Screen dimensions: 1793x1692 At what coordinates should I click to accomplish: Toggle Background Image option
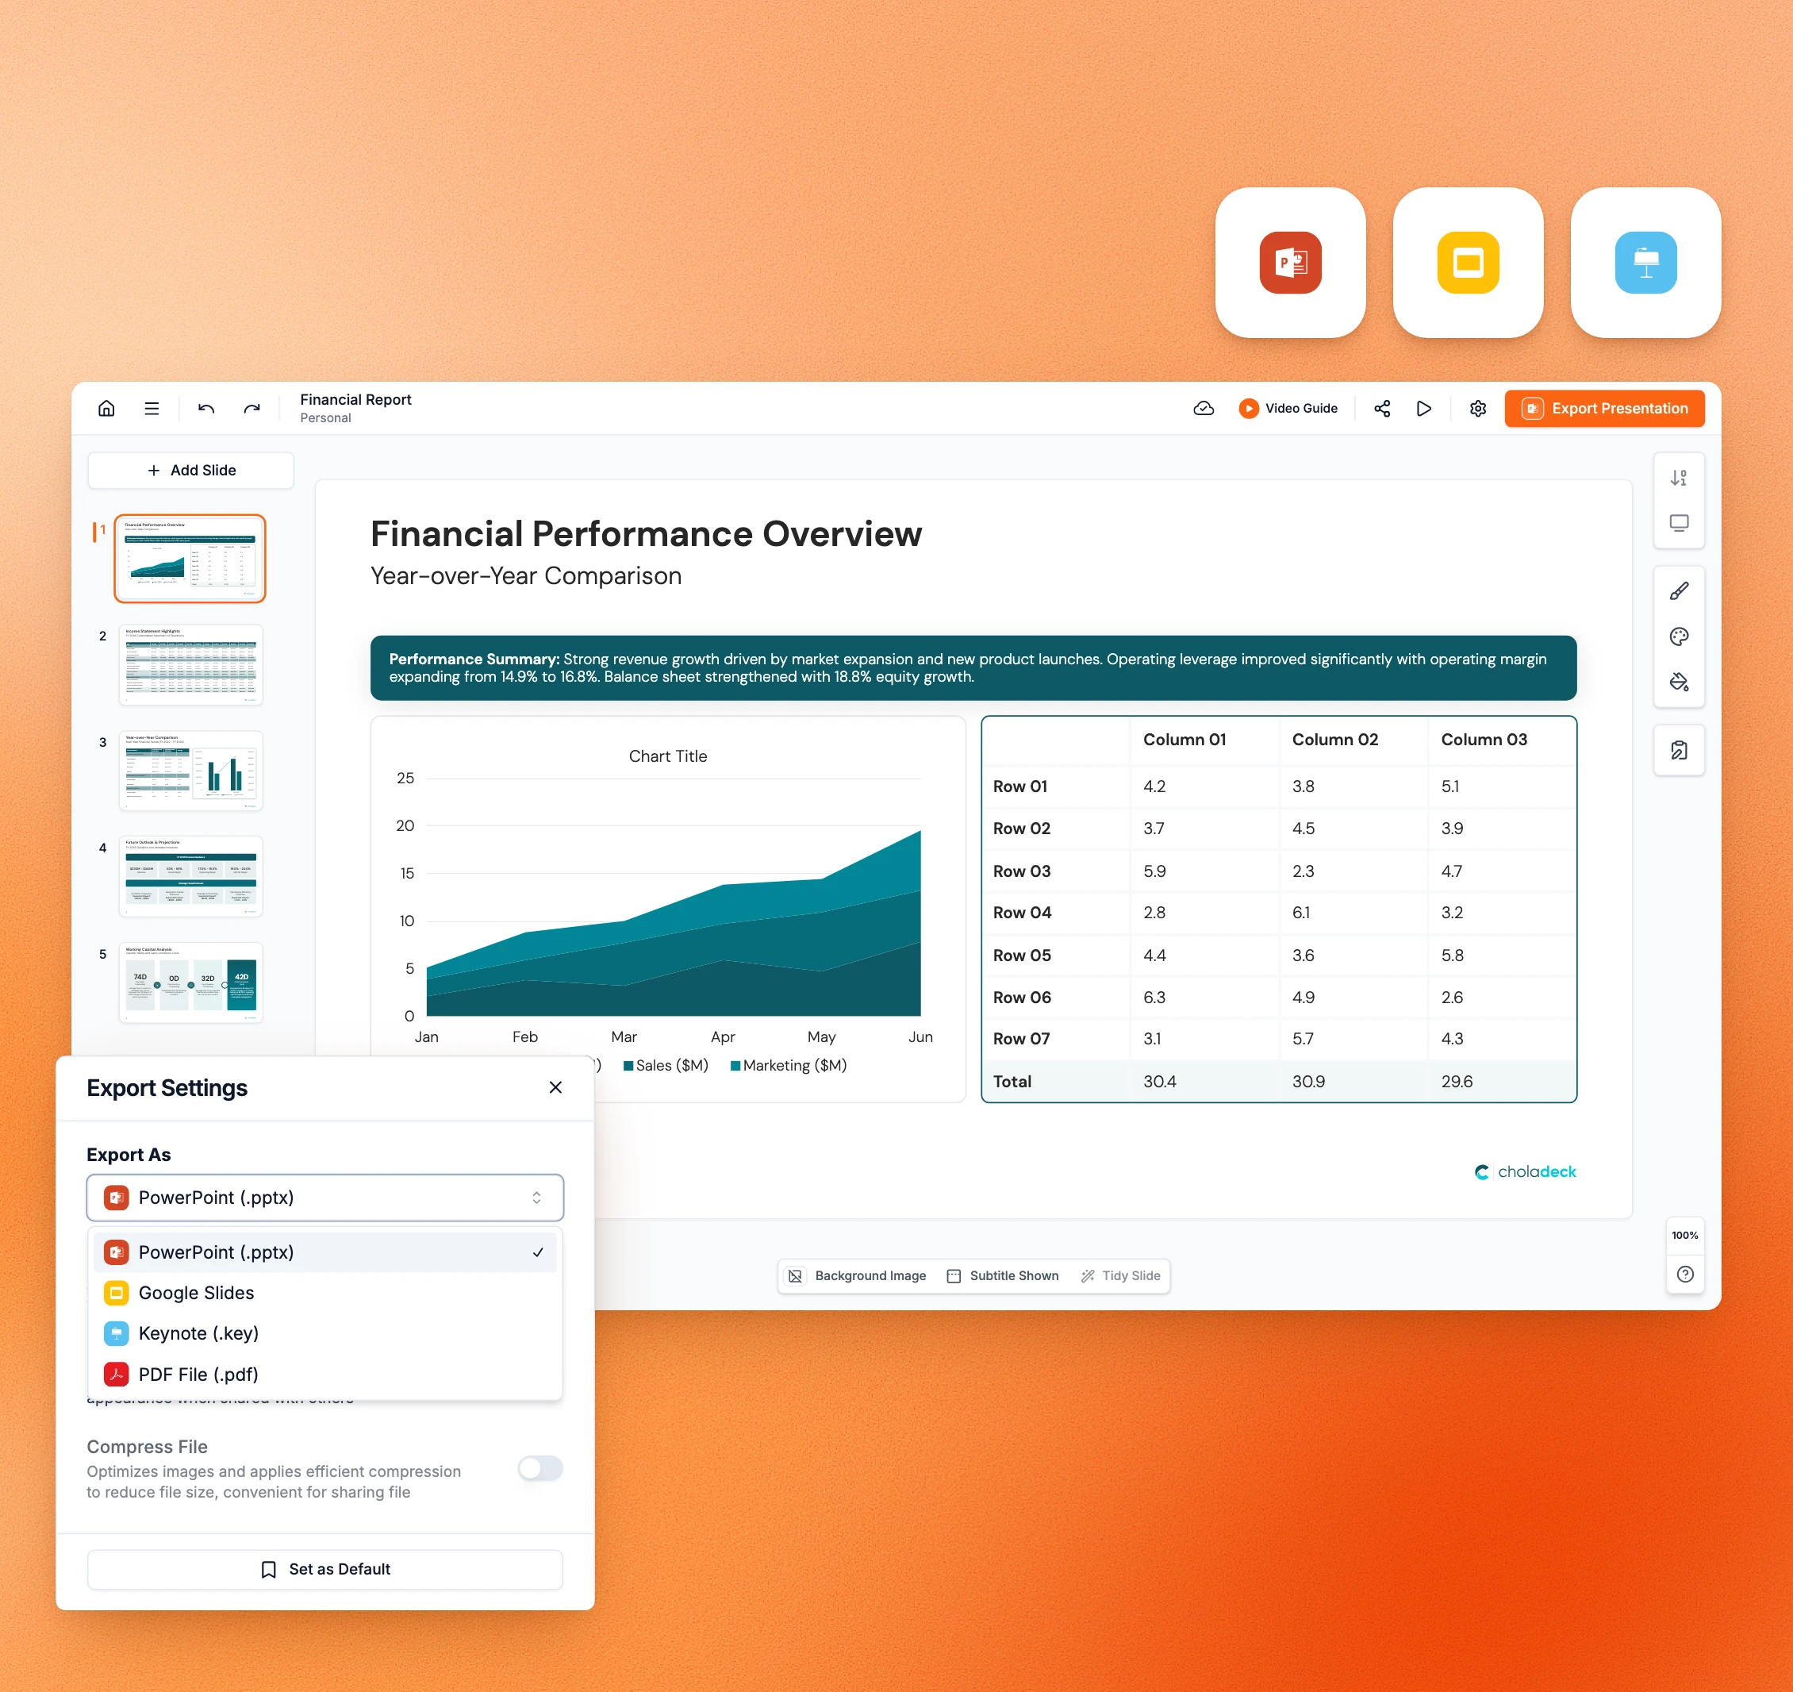(x=857, y=1276)
